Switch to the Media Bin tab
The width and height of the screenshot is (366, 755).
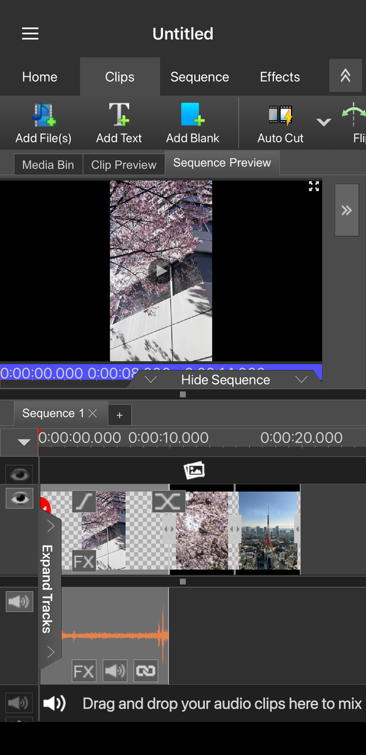(48, 165)
